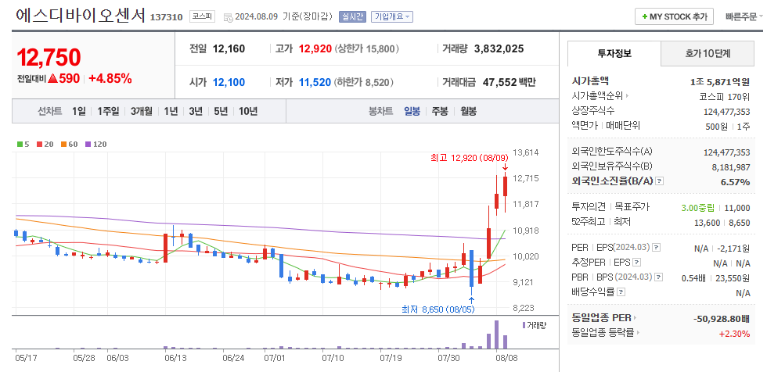The image size is (767, 372).
Task: Click the 3.00중립 investment opinion
Action: tap(698, 208)
